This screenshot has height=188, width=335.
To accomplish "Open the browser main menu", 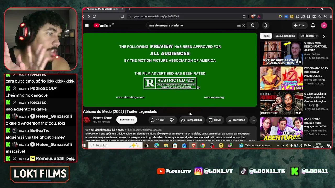I will tap(331, 16).
